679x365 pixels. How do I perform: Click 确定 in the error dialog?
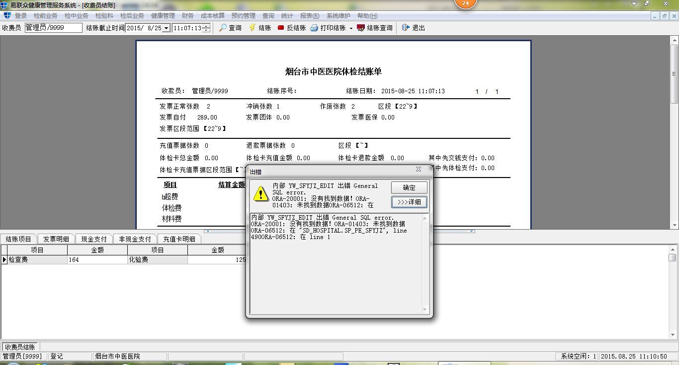[409, 187]
